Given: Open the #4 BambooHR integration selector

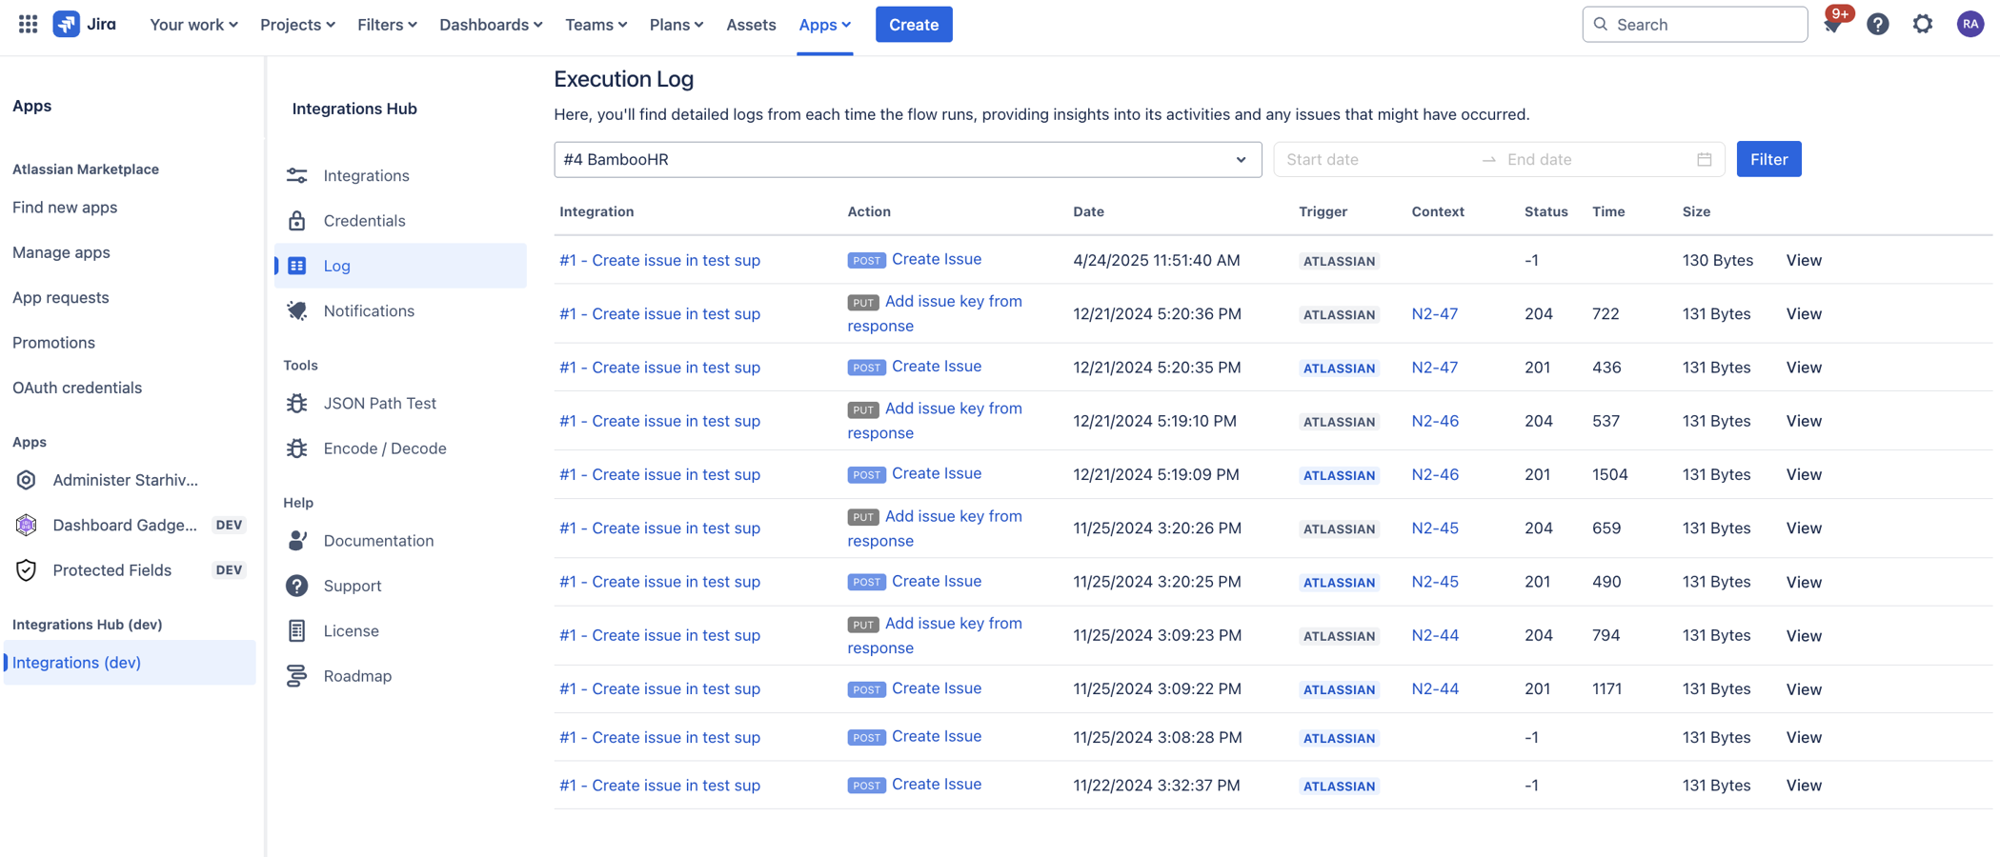Looking at the screenshot, I should [x=907, y=159].
